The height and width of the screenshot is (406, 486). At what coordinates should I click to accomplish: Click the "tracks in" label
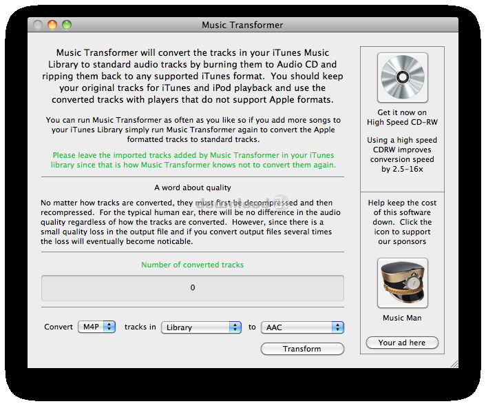point(140,327)
